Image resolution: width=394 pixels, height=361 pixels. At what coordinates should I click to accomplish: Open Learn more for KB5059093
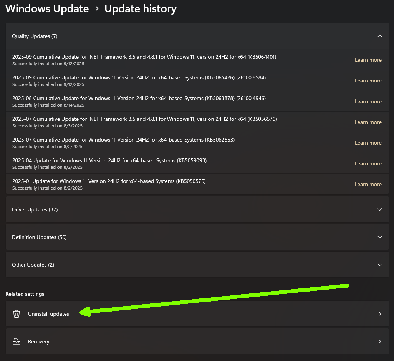(368, 163)
